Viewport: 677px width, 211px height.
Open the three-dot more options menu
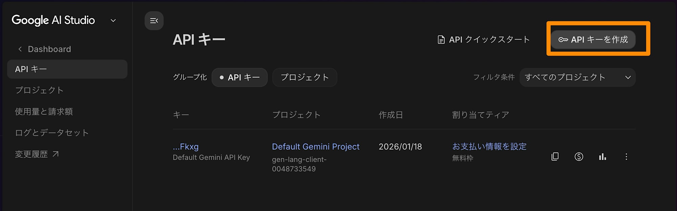pyautogui.click(x=626, y=157)
